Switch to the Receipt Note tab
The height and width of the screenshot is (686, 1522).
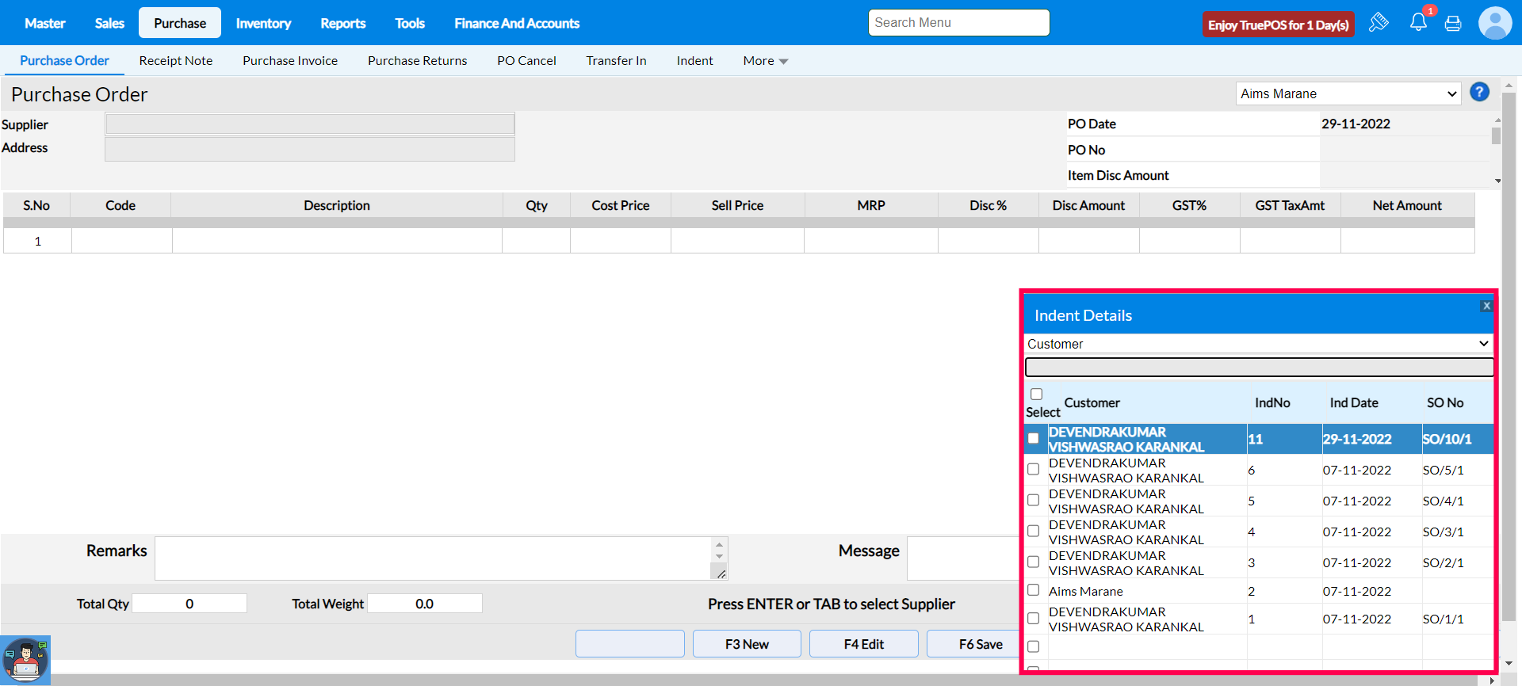pyautogui.click(x=176, y=61)
